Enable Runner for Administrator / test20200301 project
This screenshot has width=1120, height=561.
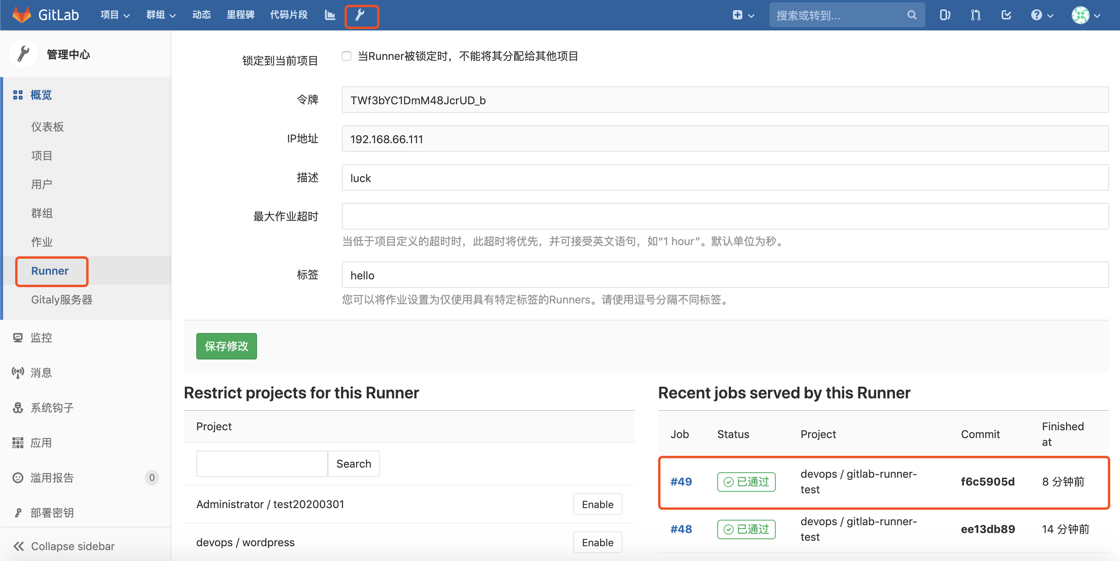pos(597,504)
